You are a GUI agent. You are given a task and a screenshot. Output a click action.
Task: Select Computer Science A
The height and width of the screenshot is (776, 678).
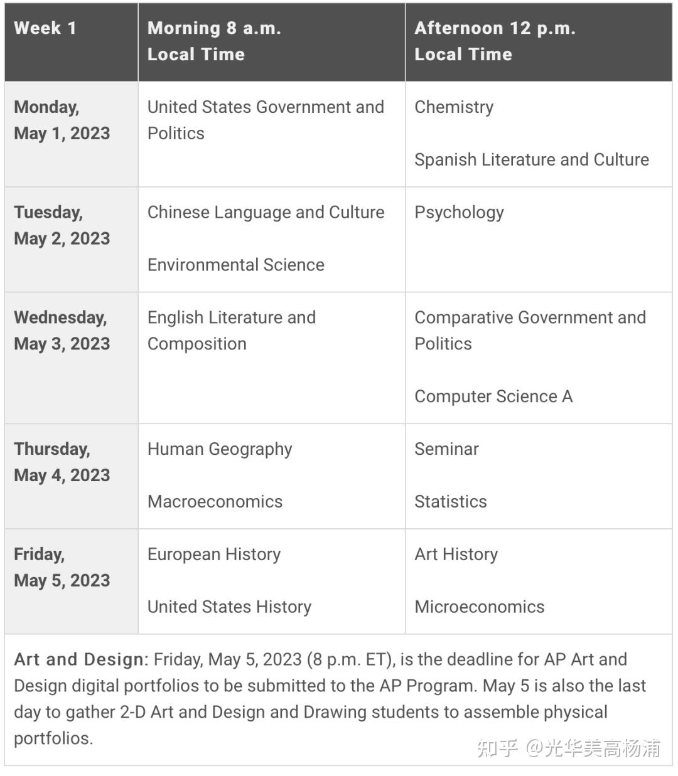[493, 396]
